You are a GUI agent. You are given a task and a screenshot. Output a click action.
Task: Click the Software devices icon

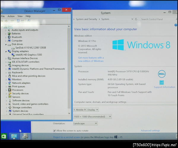tap(10, 100)
